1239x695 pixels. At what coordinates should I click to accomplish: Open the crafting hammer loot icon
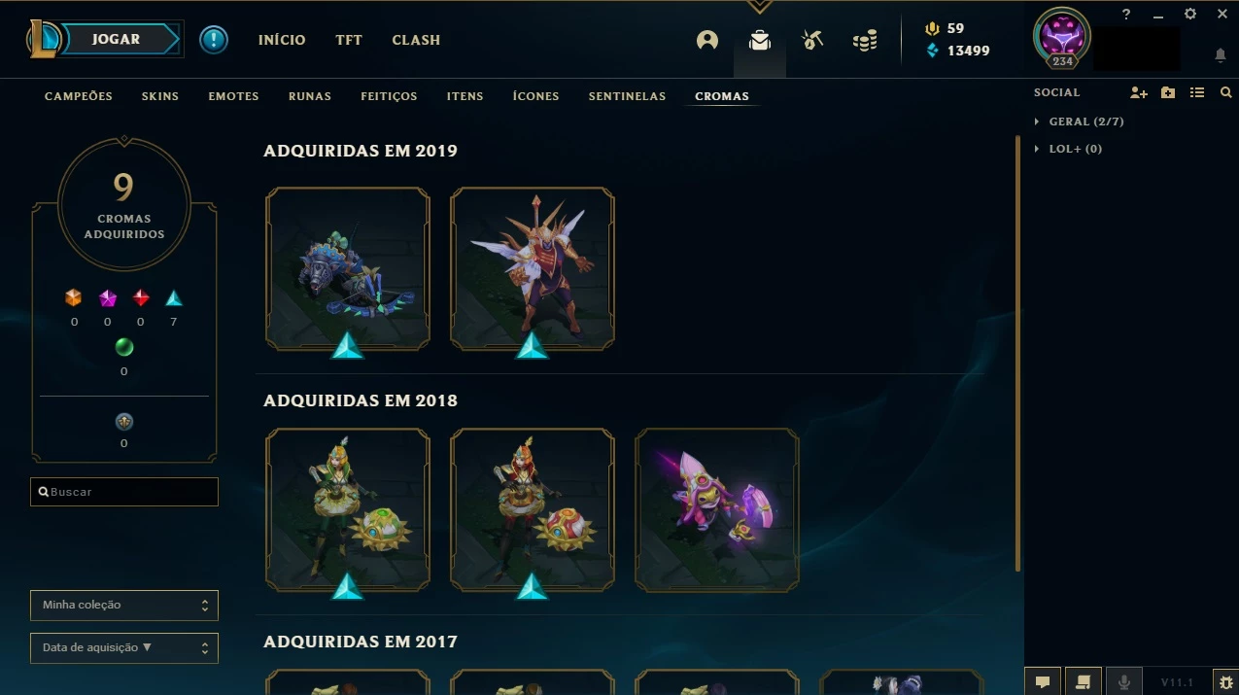coord(812,40)
